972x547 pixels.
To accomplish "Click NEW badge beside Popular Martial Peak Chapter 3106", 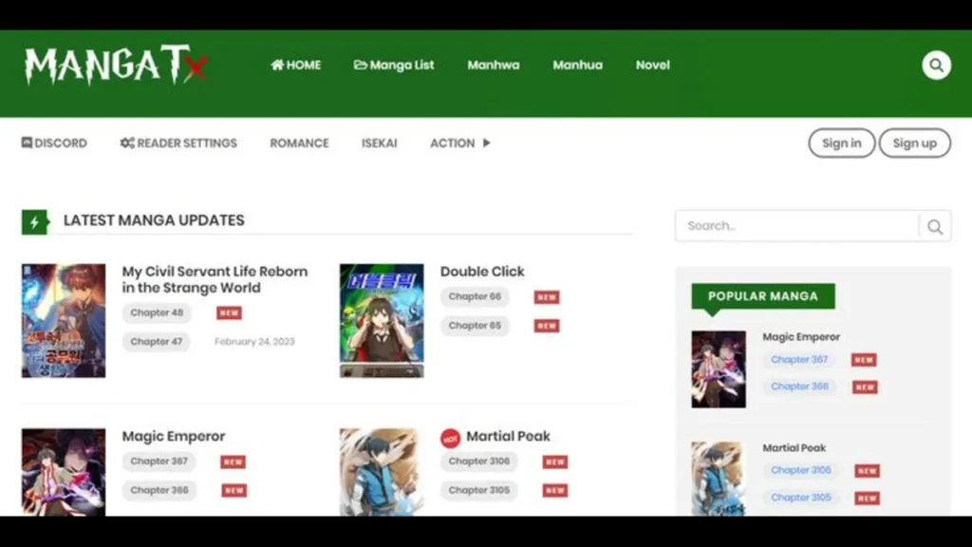I will (867, 471).
